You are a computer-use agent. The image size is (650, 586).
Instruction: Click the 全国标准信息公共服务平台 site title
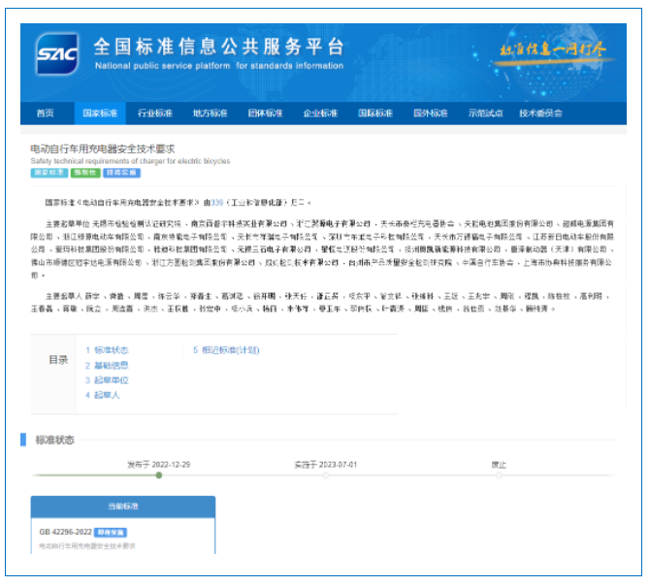(219, 47)
